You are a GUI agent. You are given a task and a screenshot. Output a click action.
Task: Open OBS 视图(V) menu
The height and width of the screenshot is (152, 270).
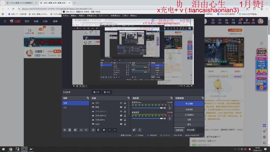[x=82, y=16]
